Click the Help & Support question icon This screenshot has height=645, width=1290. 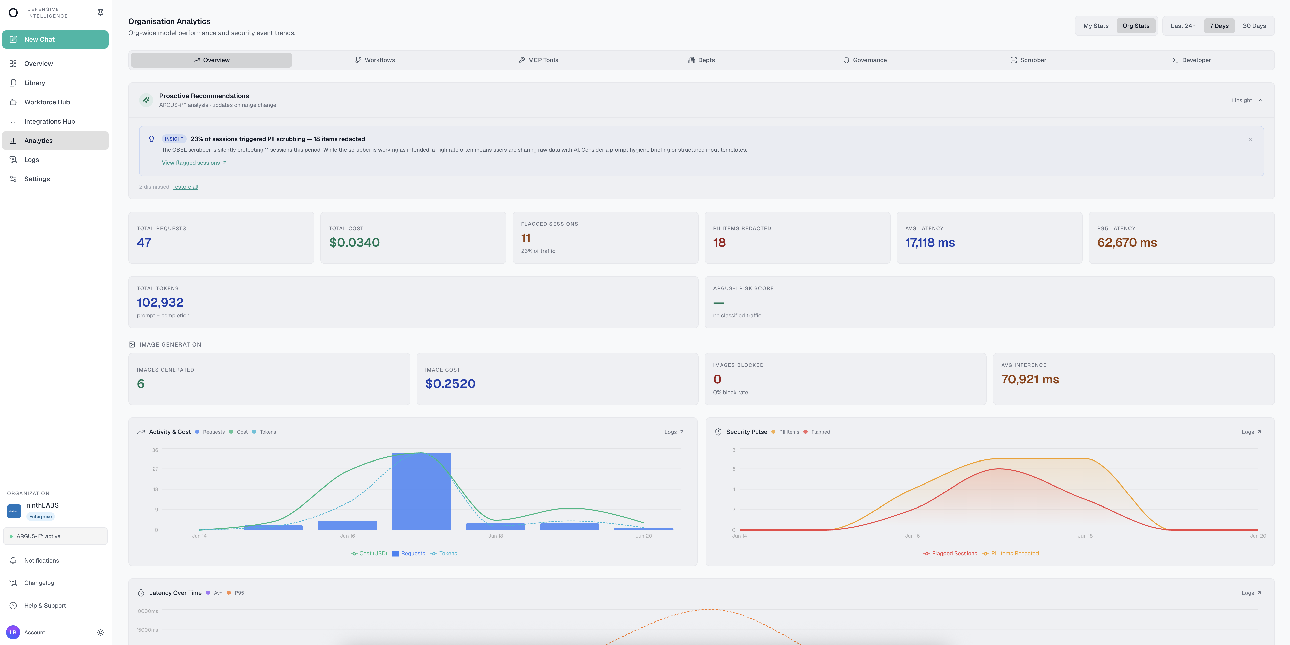[x=13, y=605]
